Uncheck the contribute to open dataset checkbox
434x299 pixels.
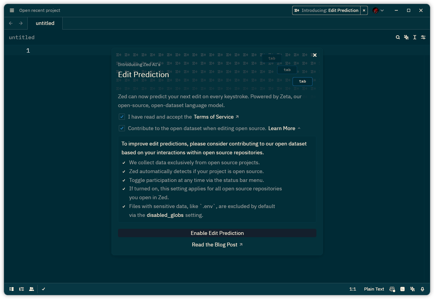pos(122,128)
